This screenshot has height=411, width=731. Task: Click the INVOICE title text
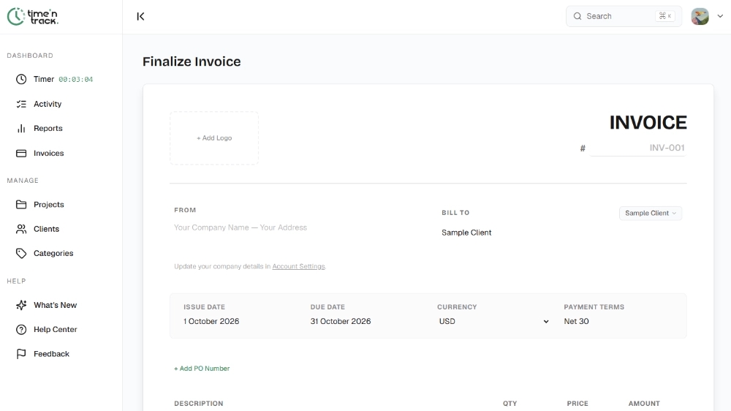(x=648, y=123)
